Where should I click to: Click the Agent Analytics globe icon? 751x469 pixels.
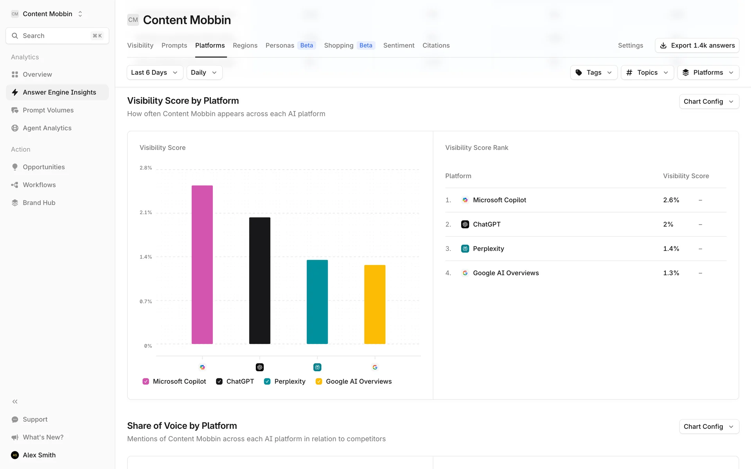point(15,128)
